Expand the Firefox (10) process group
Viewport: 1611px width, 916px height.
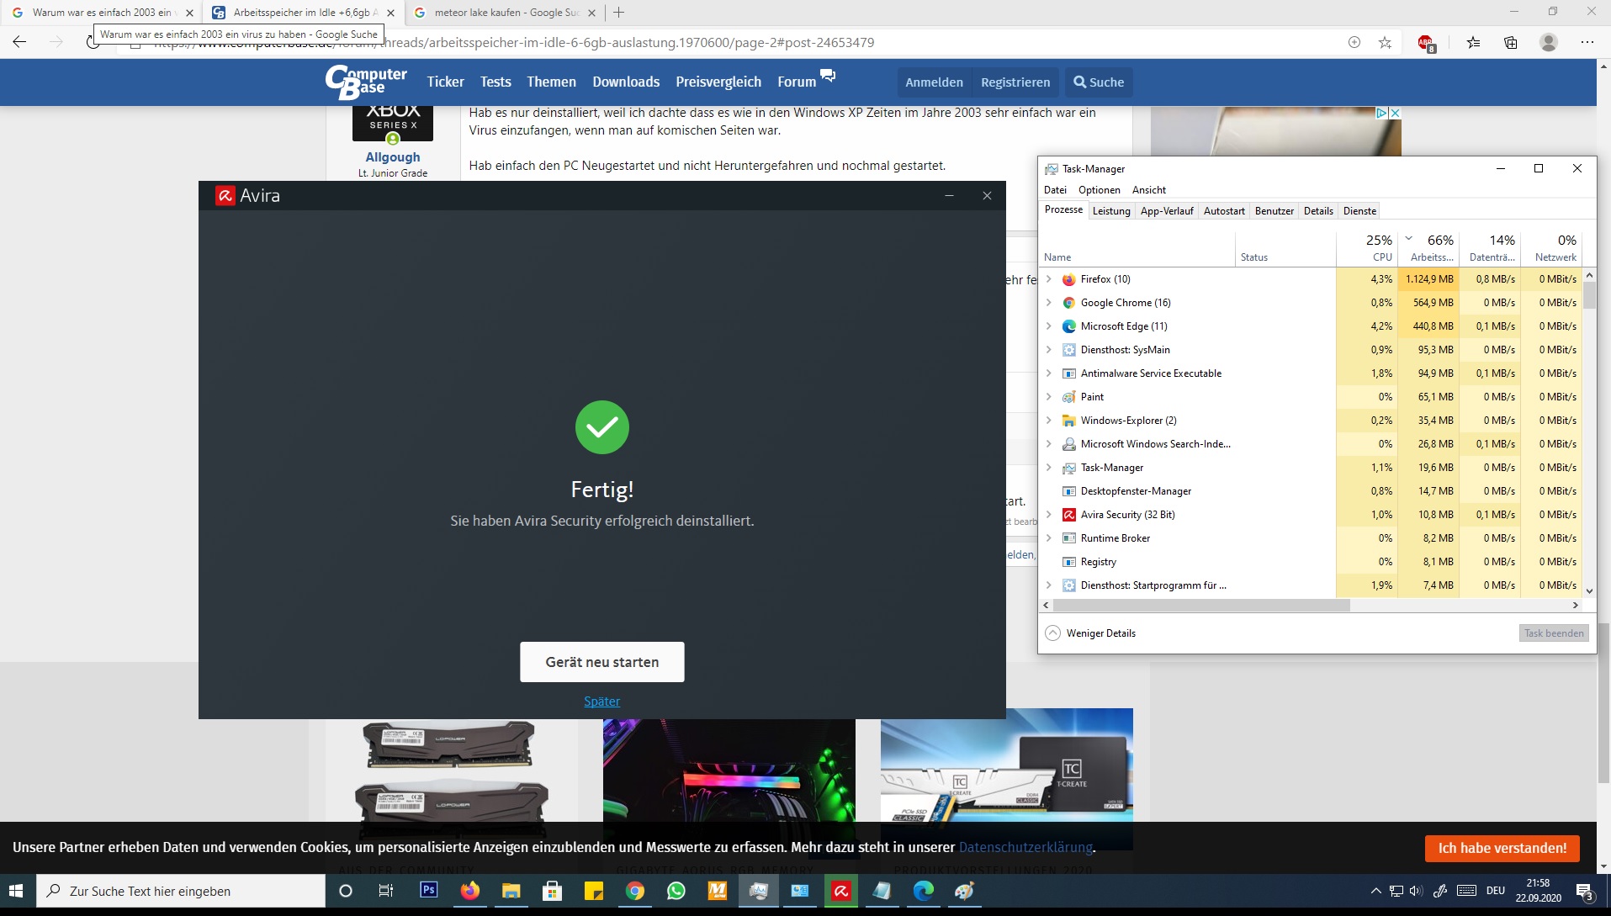click(1049, 278)
